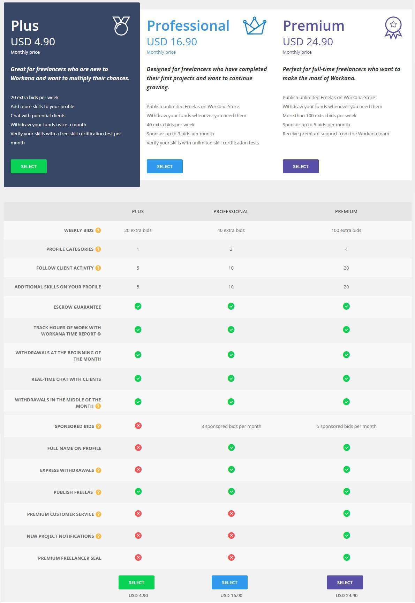Click the ribbon badge icon on Premium plan
Screen dimensions: 415x603
[393, 27]
